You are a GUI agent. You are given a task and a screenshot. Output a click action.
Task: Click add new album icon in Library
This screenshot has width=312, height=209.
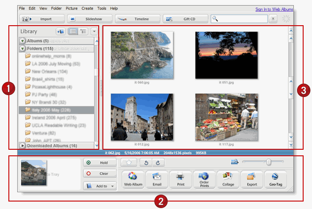[x=61, y=31]
